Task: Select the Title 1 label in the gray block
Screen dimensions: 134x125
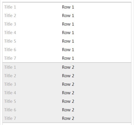Action: point(10,67)
